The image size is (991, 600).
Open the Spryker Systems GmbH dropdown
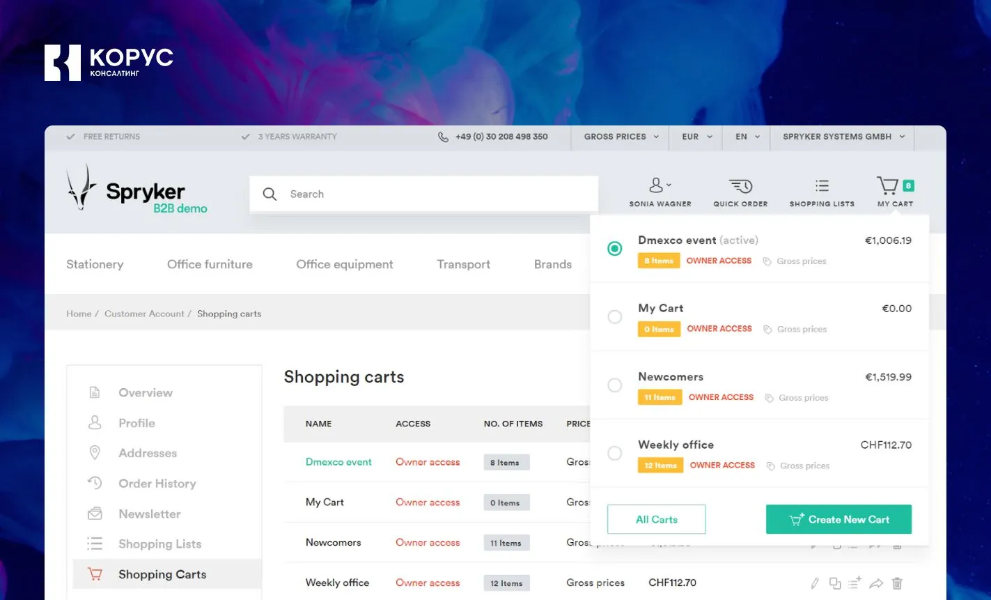point(843,137)
